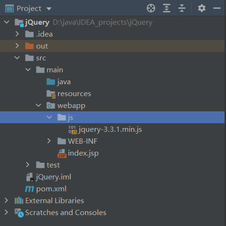The width and height of the screenshot is (226, 226).
Task: Expand the .idea folder
Action: 17,34
